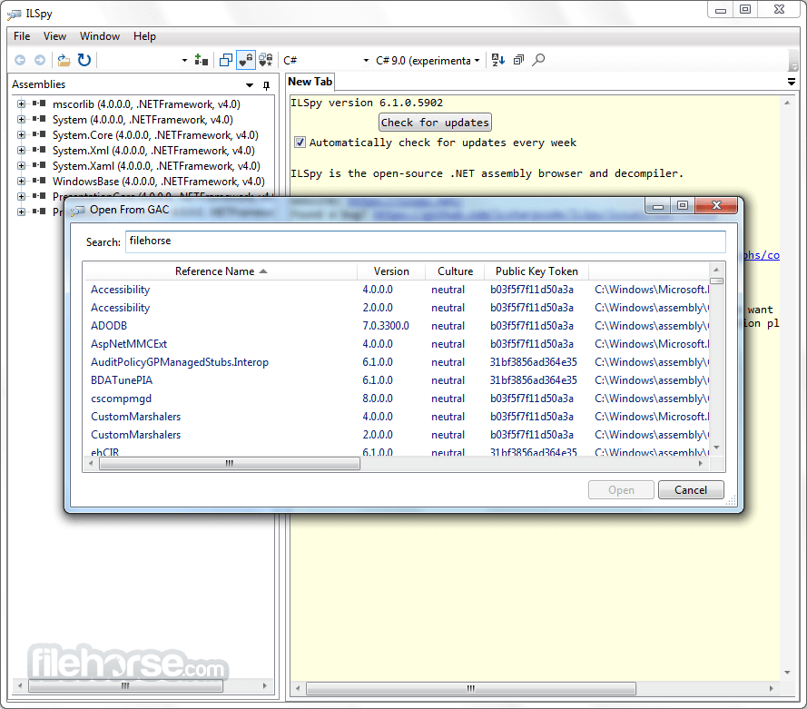Screen dimensions: 807x709
Task: Click the GAC list horizontal scrollbar thumb
Action: pyautogui.click(x=230, y=463)
